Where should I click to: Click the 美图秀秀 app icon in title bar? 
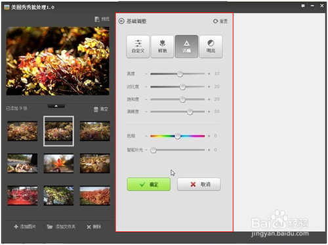click(x=7, y=7)
